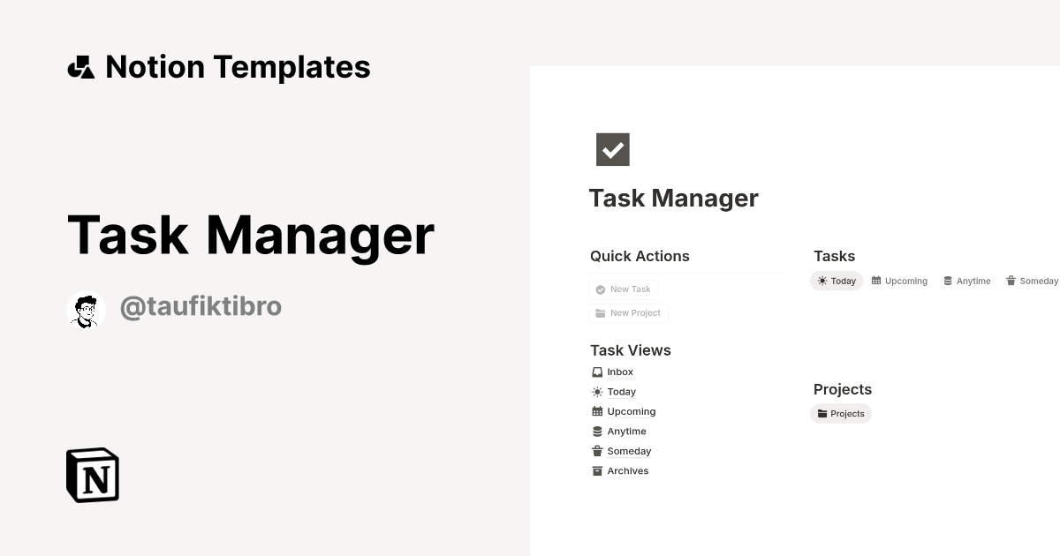Click the sun icon next to Today view
Image resolution: width=1060 pixels, height=556 pixels.
[x=597, y=391]
